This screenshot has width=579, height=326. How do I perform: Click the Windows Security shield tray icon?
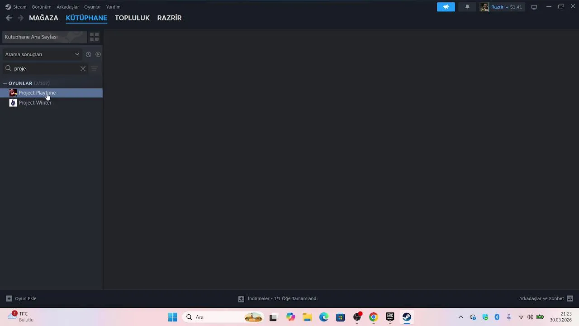485,317
